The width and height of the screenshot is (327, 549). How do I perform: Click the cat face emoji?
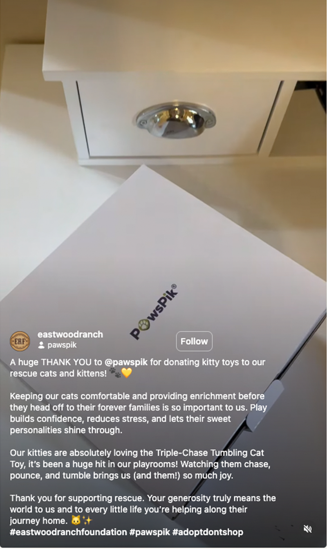point(76,521)
